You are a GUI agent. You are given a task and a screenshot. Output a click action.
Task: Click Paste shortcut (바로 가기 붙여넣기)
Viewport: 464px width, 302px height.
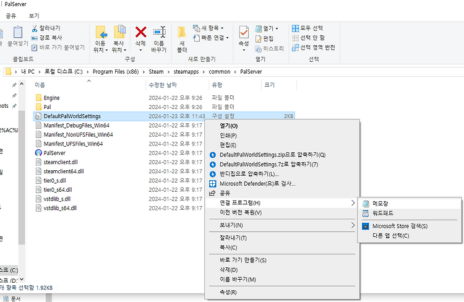(x=59, y=48)
